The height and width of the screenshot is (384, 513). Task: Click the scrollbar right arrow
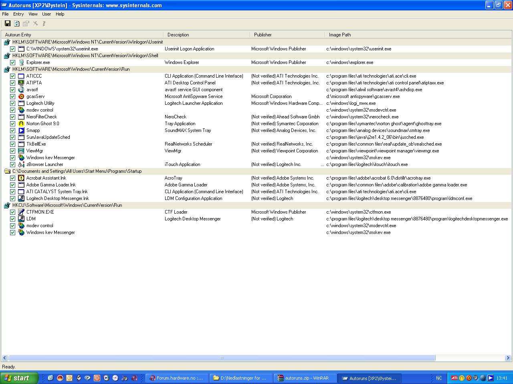(508, 358)
